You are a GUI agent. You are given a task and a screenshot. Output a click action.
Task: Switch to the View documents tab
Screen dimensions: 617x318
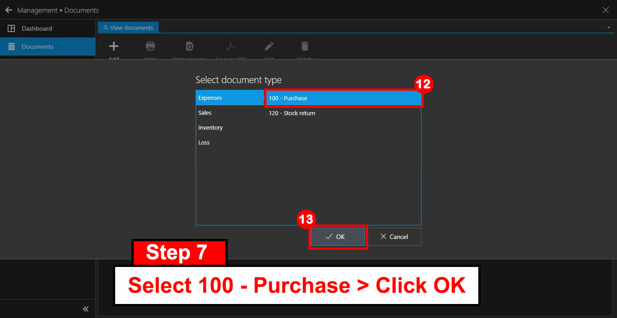click(128, 28)
